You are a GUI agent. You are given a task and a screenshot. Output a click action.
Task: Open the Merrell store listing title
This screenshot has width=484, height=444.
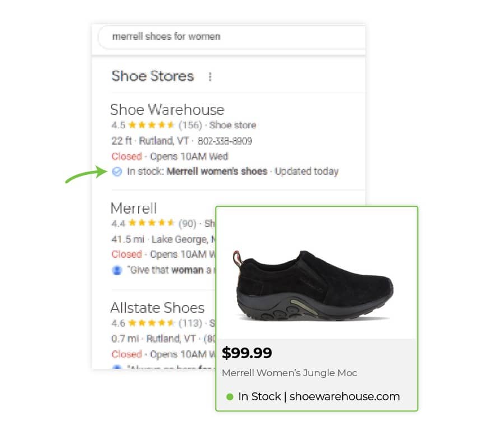click(134, 208)
